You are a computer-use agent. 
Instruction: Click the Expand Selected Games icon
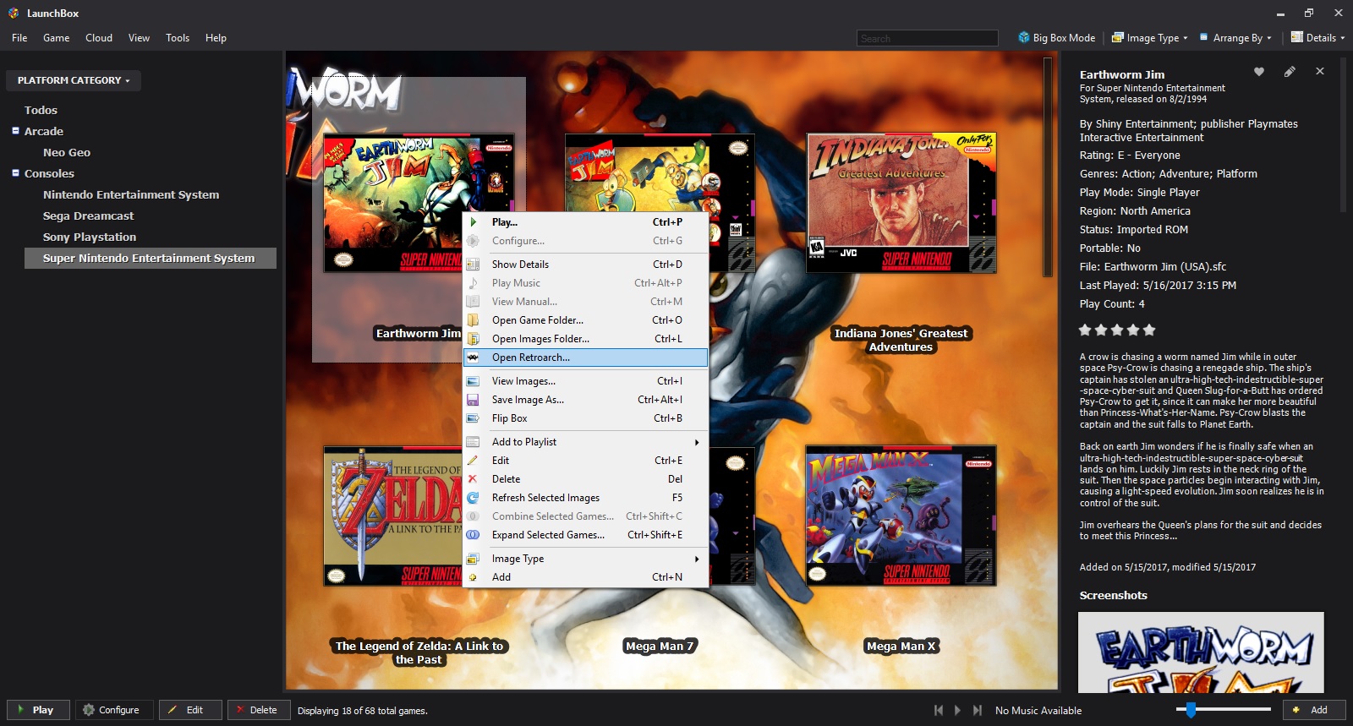(x=473, y=535)
